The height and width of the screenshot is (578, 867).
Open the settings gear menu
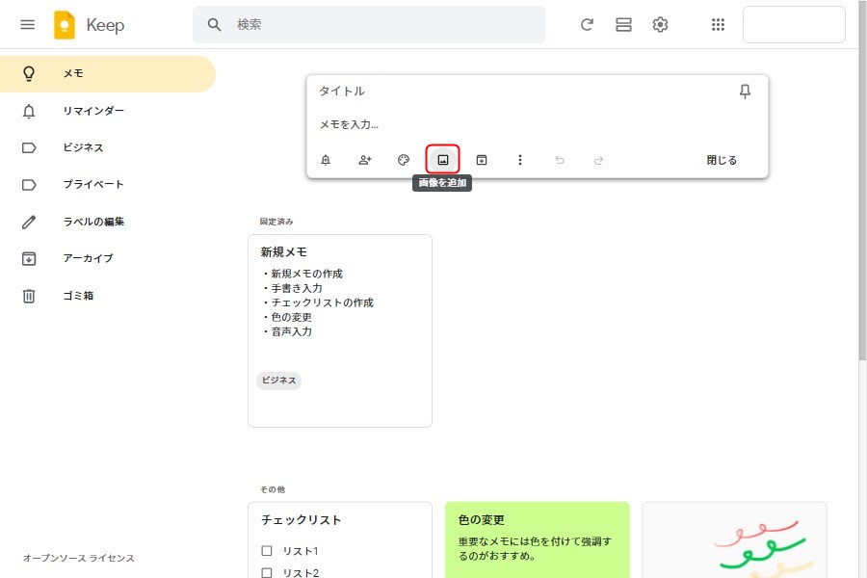point(660,25)
